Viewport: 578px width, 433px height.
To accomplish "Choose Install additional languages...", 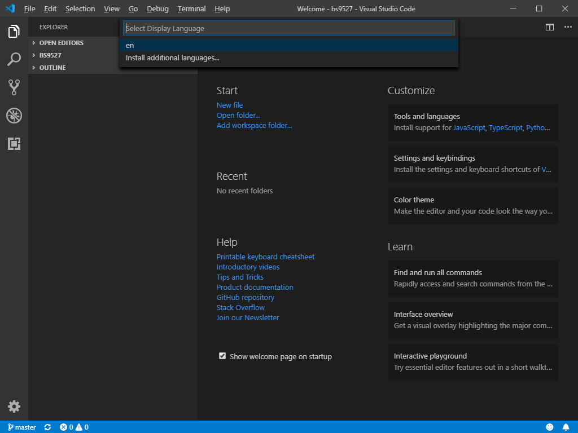I will coord(289,58).
